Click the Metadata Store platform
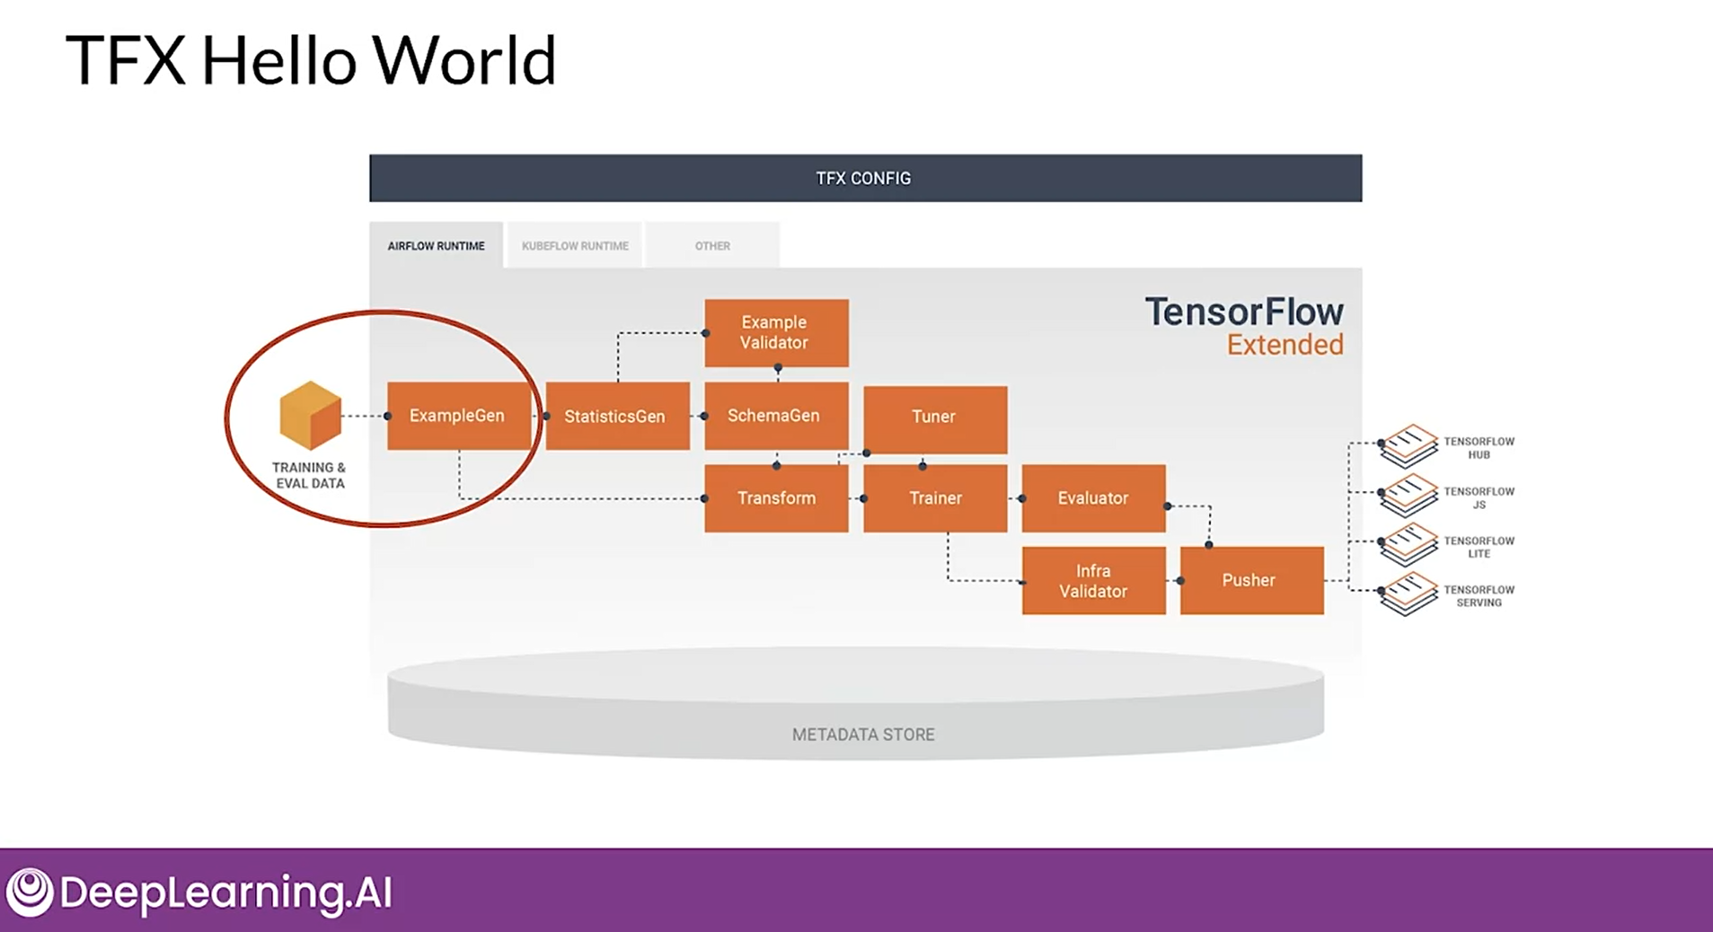The width and height of the screenshot is (1713, 932). coord(855,705)
